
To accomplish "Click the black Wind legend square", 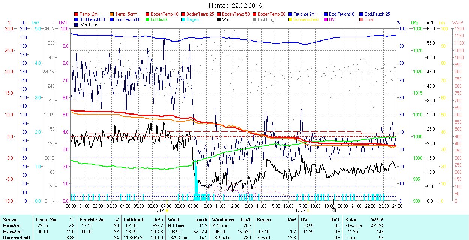I will coord(219,19).
